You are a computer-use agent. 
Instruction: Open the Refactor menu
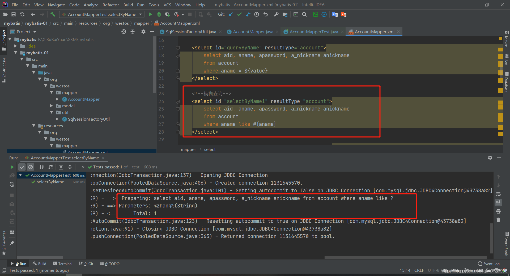[110, 5]
